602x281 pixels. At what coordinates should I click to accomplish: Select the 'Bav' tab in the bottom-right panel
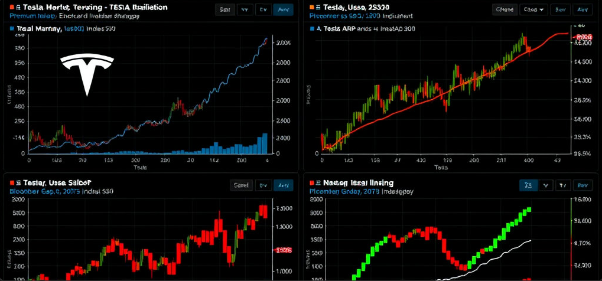pyautogui.click(x=583, y=185)
